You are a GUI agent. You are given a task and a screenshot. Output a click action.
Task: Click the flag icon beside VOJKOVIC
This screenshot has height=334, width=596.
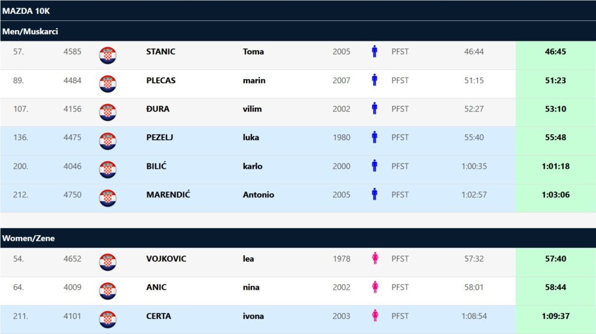tap(108, 262)
